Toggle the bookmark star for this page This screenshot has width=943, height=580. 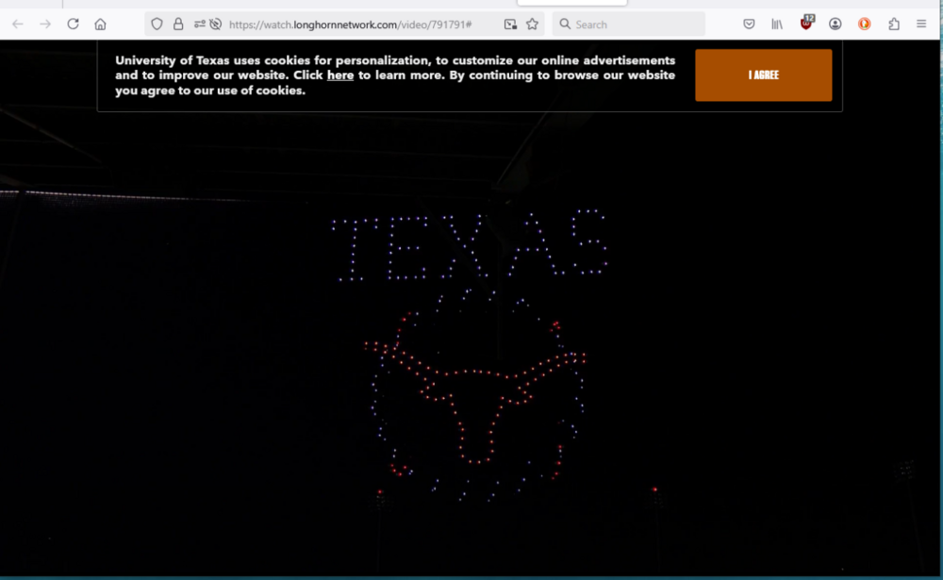click(x=534, y=24)
